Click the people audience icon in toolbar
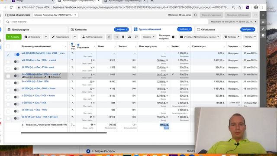Viewport: 277px width, 156px height. [129, 37]
